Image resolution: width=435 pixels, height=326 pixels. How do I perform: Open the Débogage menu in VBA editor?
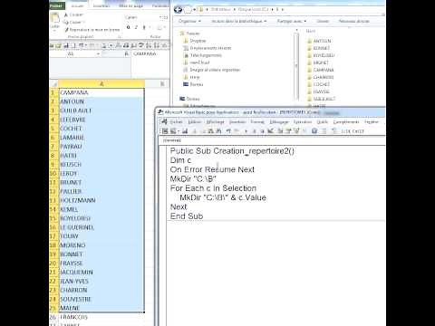[x=279, y=121]
